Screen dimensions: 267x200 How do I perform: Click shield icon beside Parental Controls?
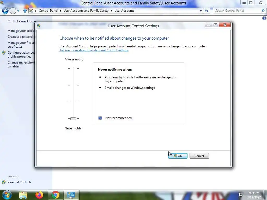point(4,182)
